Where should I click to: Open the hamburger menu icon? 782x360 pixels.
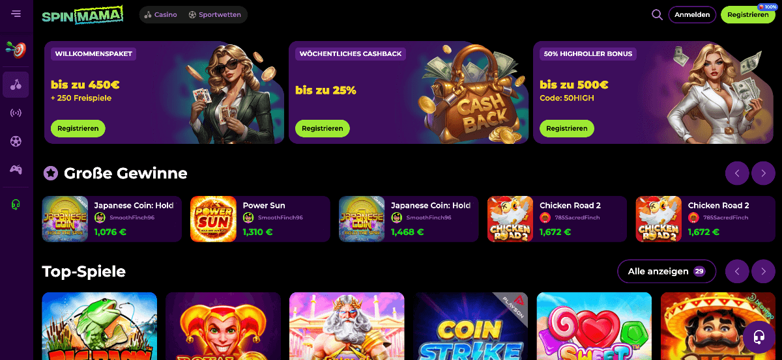[16, 14]
